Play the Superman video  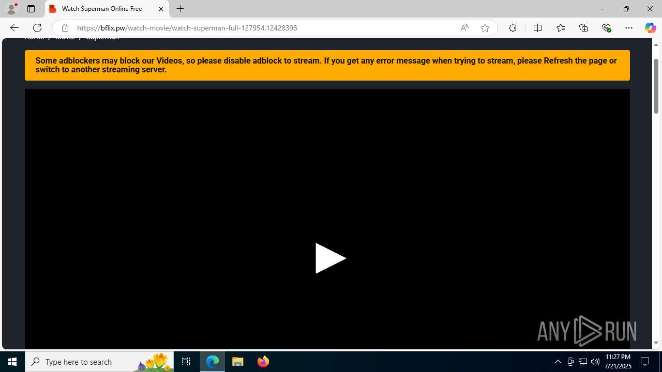coord(330,258)
